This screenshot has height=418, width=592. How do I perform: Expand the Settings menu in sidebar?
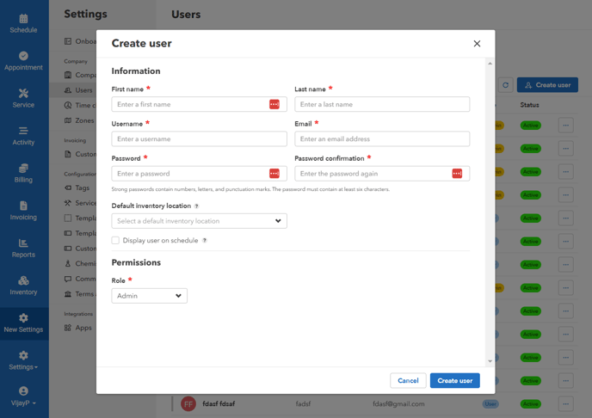tap(23, 360)
